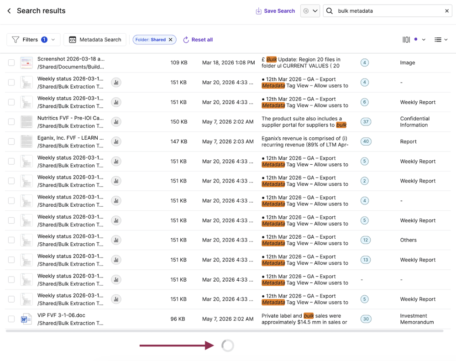Click the Save Search download icon

(x=258, y=11)
